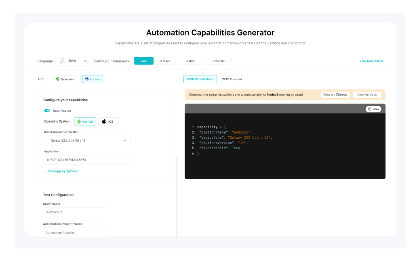Select the Selanide framework tab
Viewport: 417px width, 263px height.
click(x=218, y=61)
